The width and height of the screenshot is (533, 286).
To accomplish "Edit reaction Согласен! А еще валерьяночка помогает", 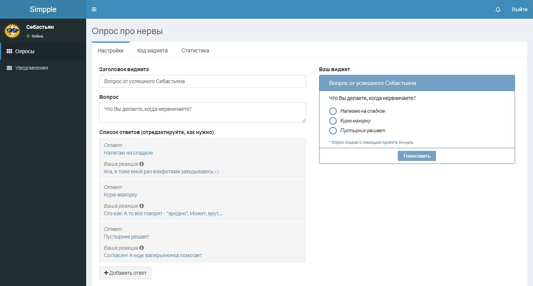I will pyautogui.click(x=153, y=255).
